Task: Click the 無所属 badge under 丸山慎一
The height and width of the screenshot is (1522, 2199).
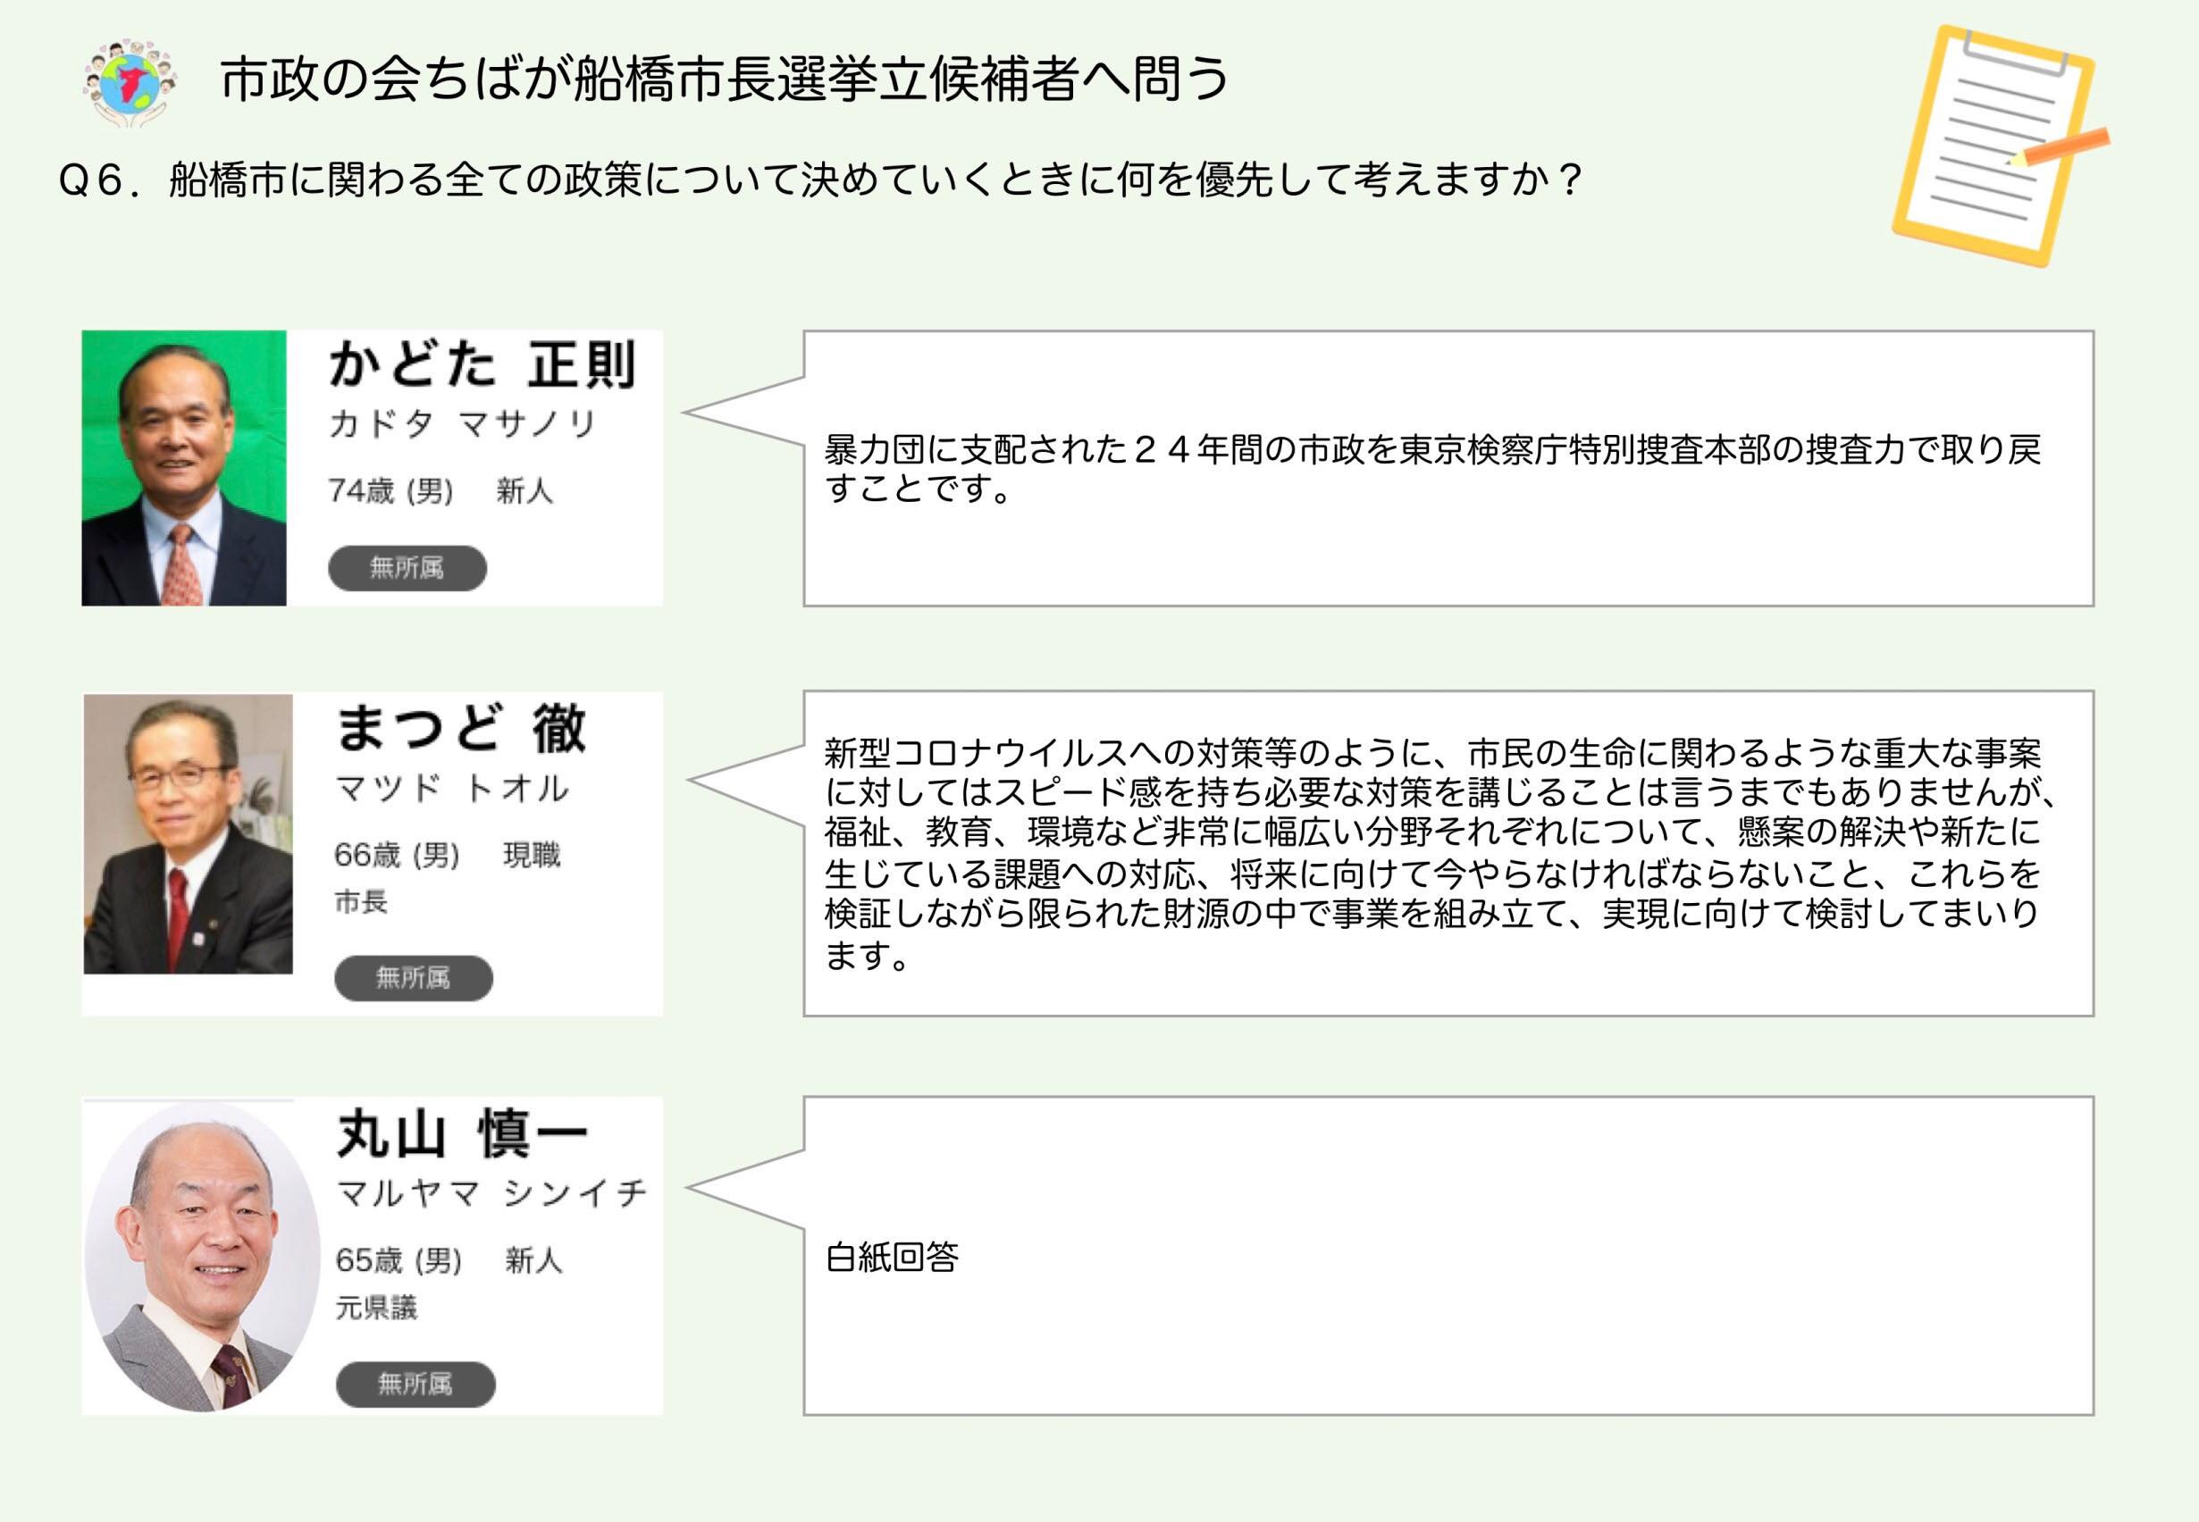Action: coord(415,1384)
